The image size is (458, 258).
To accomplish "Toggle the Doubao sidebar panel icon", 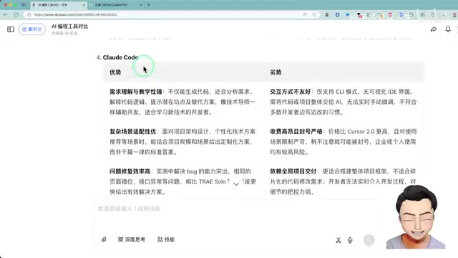I will [x=11, y=29].
